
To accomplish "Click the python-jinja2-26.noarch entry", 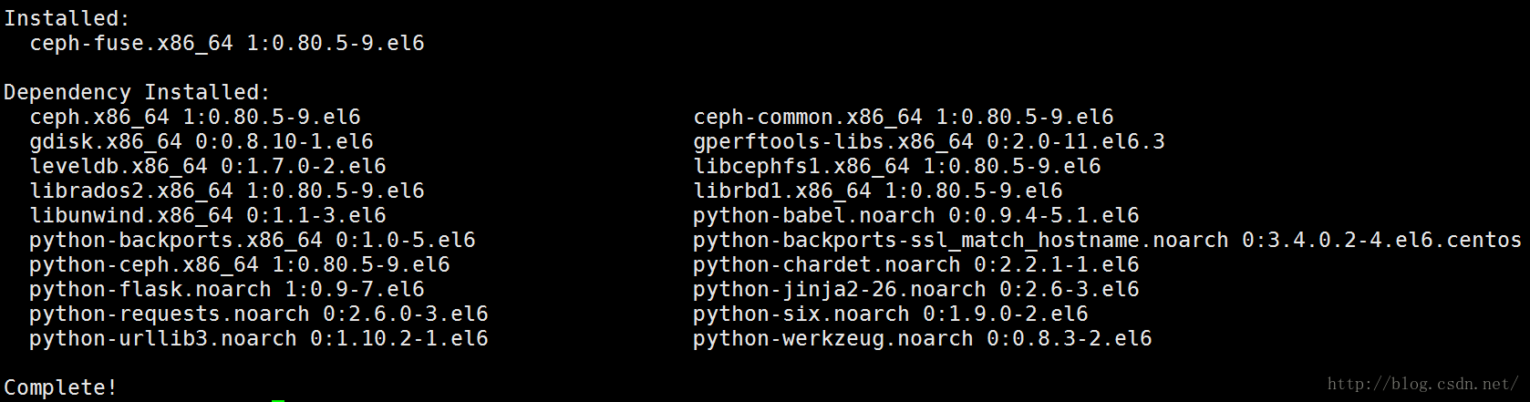I will tap(916, 289).
